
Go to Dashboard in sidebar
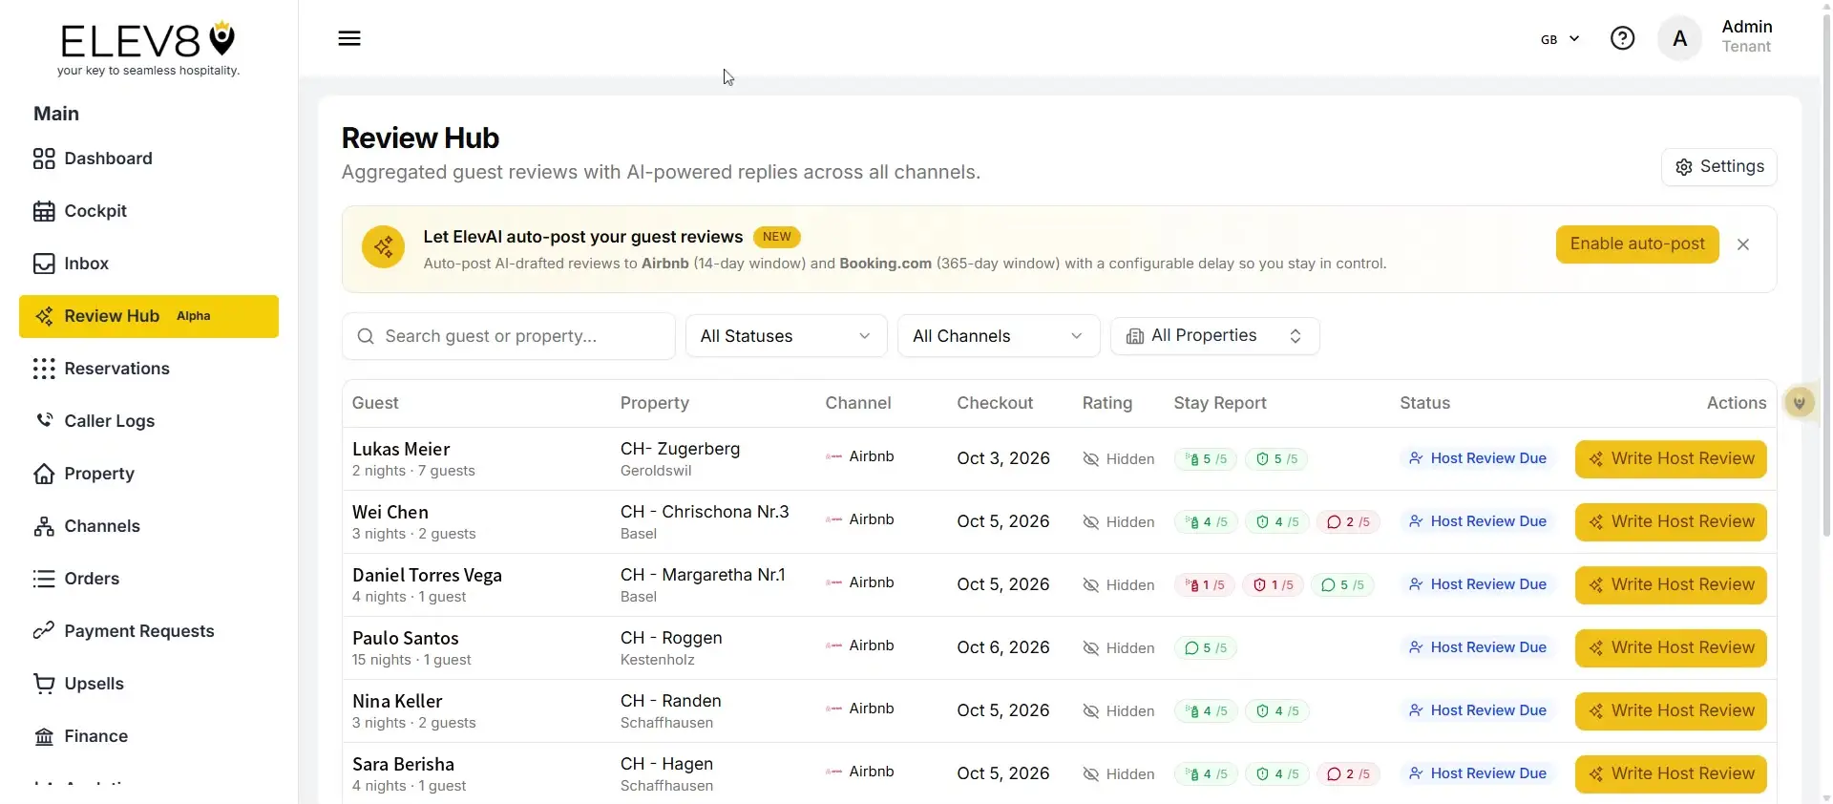(149, 159)
